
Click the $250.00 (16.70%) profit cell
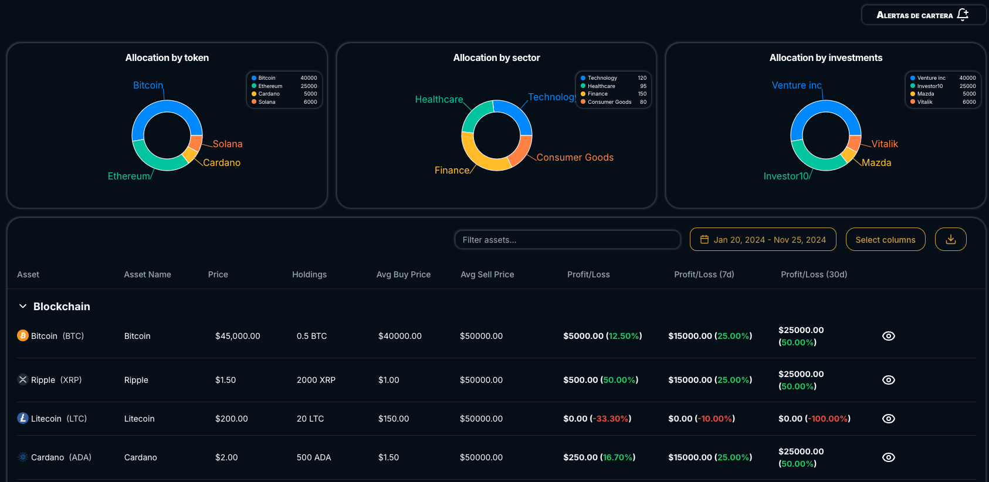point(600,457)
